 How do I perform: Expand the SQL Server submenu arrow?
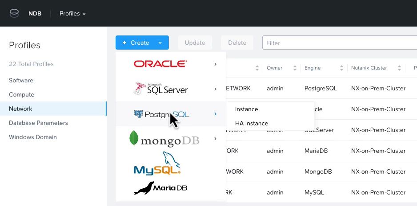tap(215, 89)
